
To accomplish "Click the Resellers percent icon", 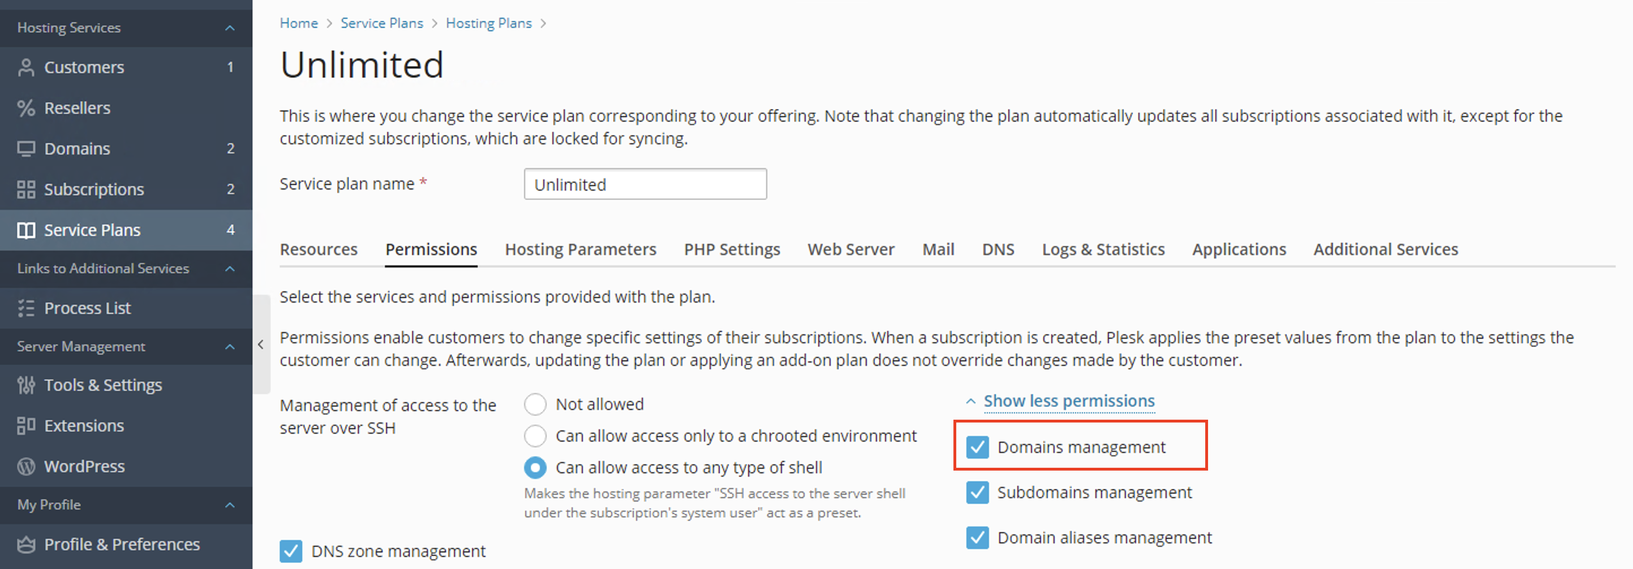I will point(26,107).
